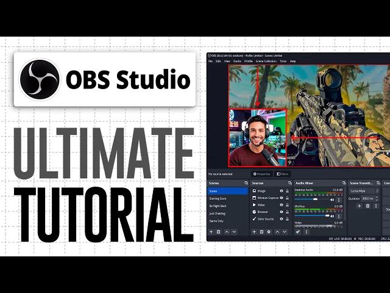Select the Color Source brush icon
Image resolution: width=390 pixels, height=293 pixels.
coord(254,219)
